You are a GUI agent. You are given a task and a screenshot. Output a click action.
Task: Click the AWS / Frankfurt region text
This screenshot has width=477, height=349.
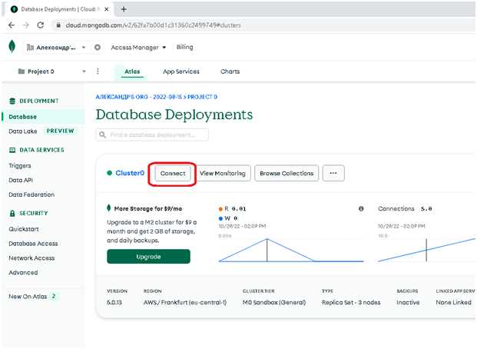[185, 302]
